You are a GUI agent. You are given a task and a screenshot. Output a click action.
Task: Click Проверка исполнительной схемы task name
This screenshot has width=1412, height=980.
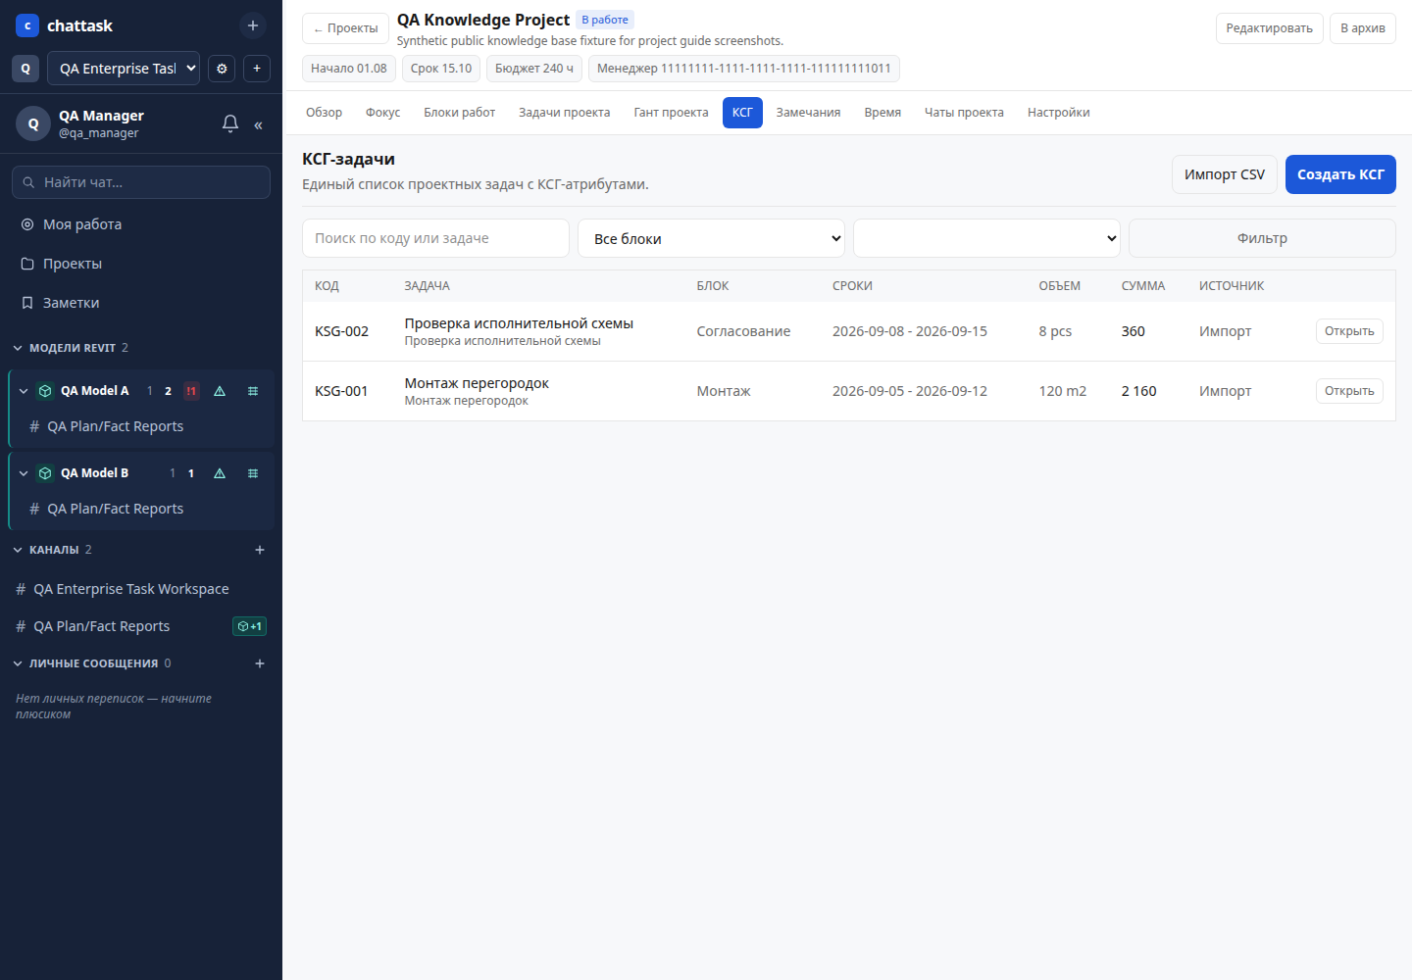(x=519, y=323)
